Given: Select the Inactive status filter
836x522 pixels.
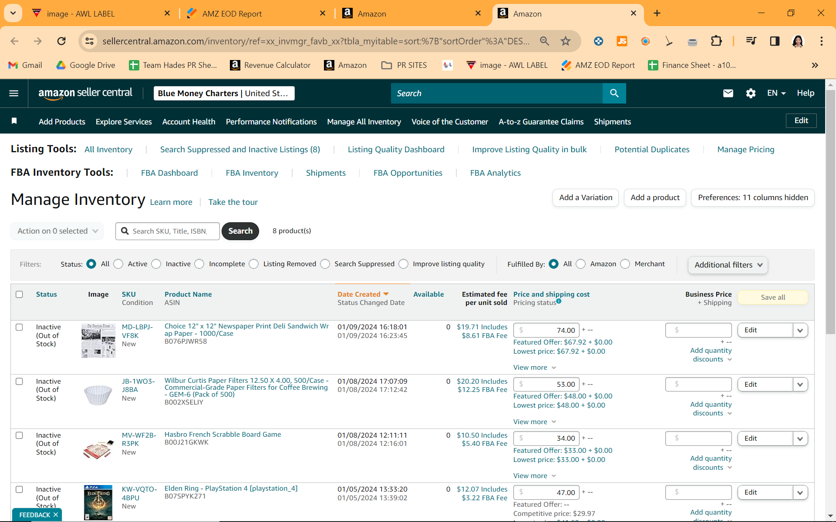Looking at the screenshot, I should [x=156, y=264].
